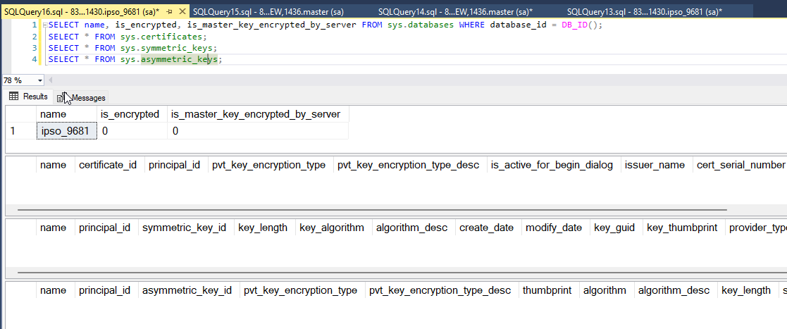Click DB_ID function in line 1
The height and width of the screenshot is (329, 787).
point(576,25)
